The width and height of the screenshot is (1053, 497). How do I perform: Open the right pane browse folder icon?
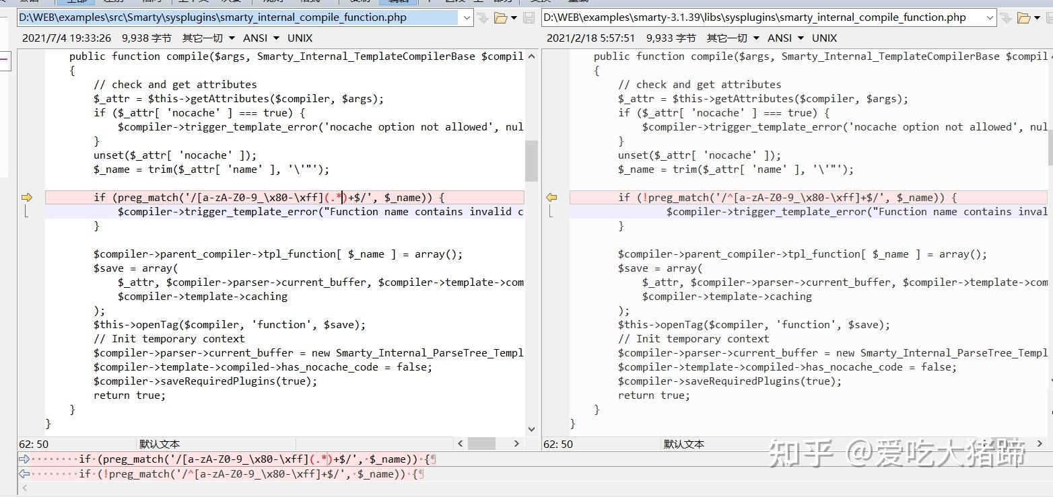point(1023,17)
